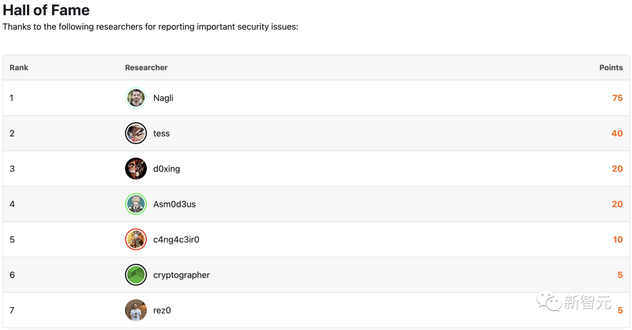Select the Asm0d3us name text

174,204
